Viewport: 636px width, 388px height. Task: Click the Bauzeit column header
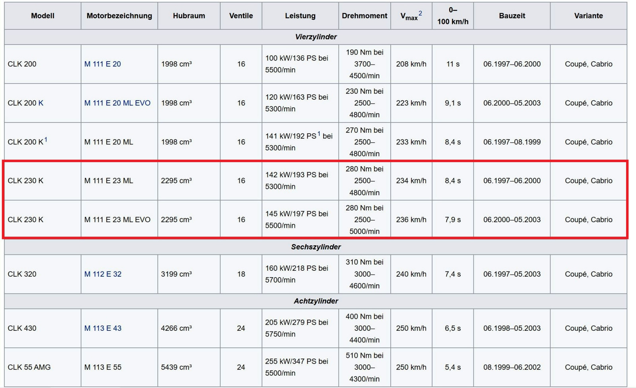click(x=512, y=16)
